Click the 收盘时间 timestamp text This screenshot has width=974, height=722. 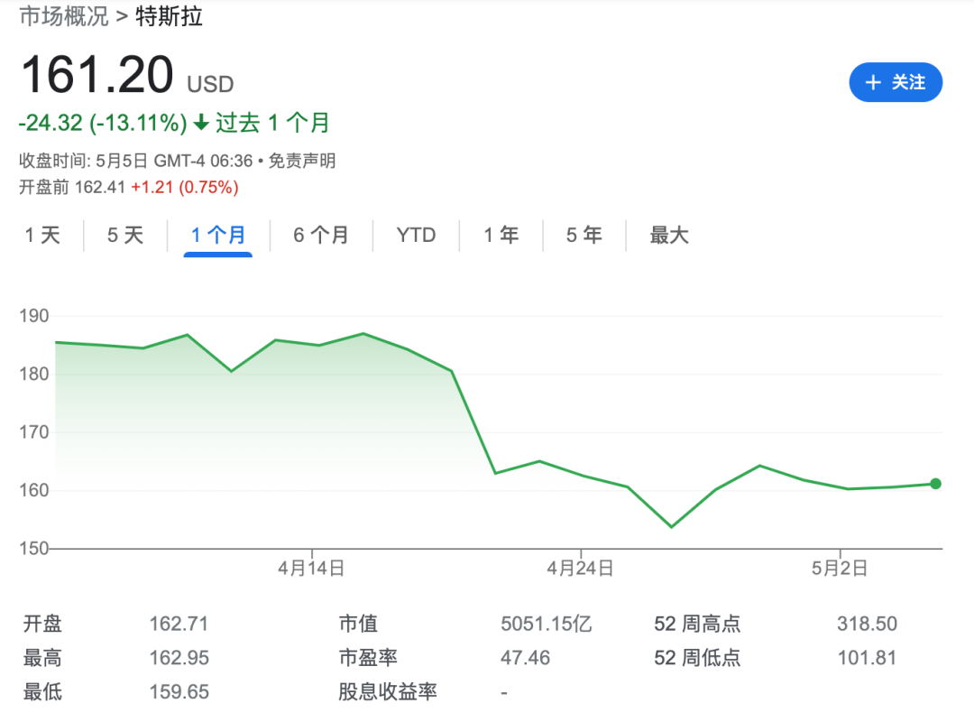tap(135, 161)
